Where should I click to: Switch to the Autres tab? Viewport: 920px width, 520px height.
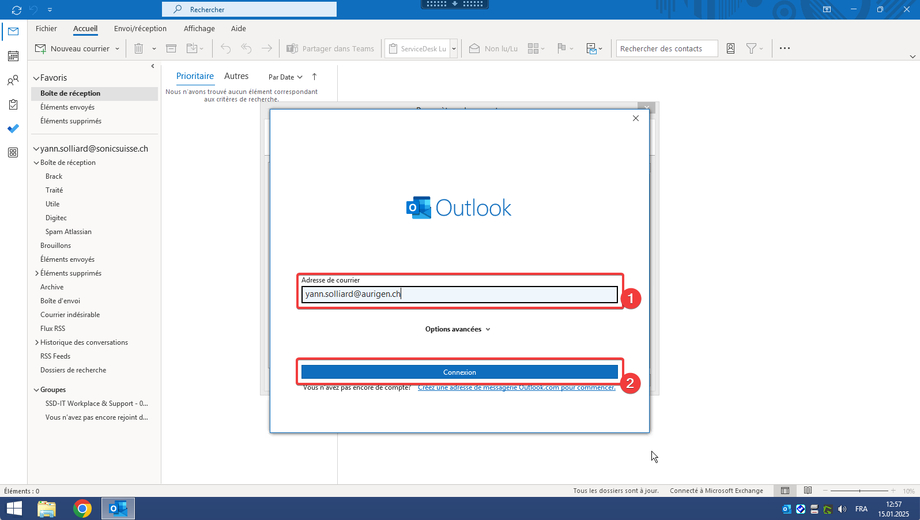coord(236,76)
